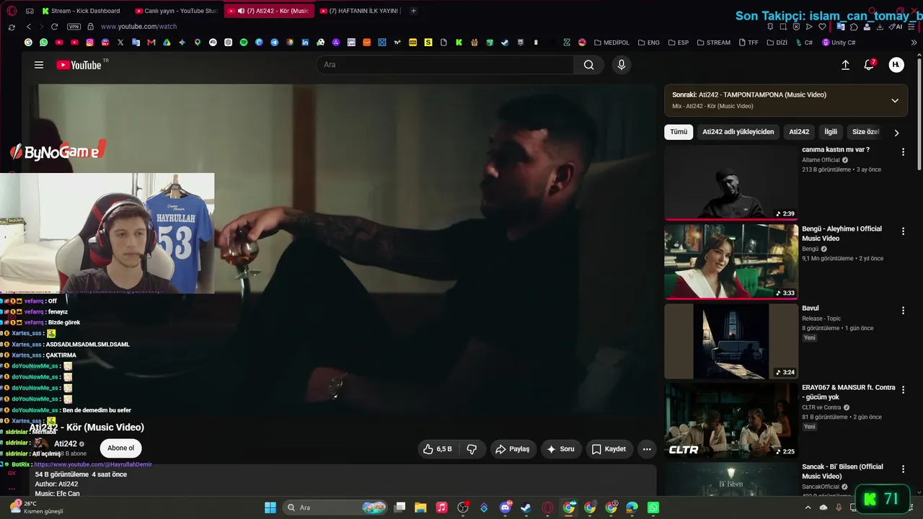
Task: Open the Bavul video thumbnail
Action: (x=731, y=341)
